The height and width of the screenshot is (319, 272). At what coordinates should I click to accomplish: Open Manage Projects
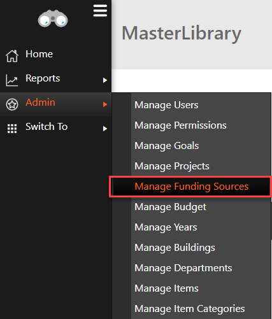[x=172, y=166]
